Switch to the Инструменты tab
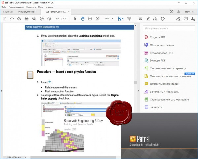This screenshot has width=198, height=159. [27, 12]
